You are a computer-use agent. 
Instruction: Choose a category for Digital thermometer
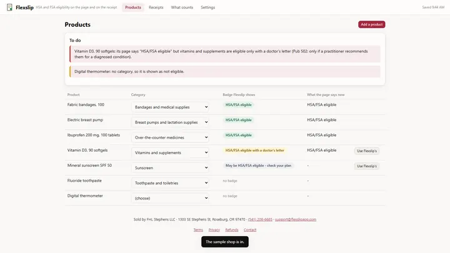pyautogui.click(x=170, y=198)
